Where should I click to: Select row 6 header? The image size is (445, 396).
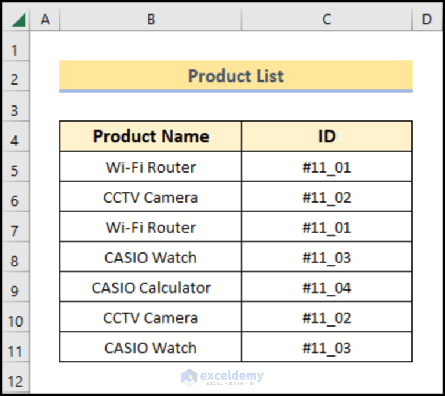[16, 197]
